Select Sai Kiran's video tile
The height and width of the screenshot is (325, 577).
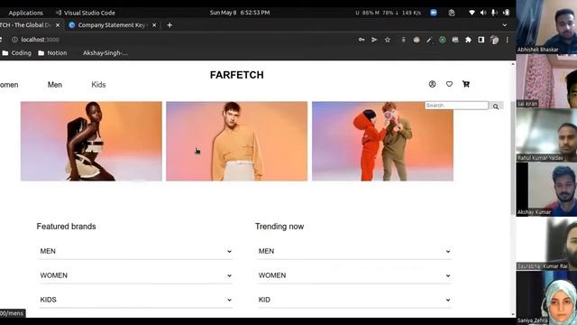(x=546, y=81)
